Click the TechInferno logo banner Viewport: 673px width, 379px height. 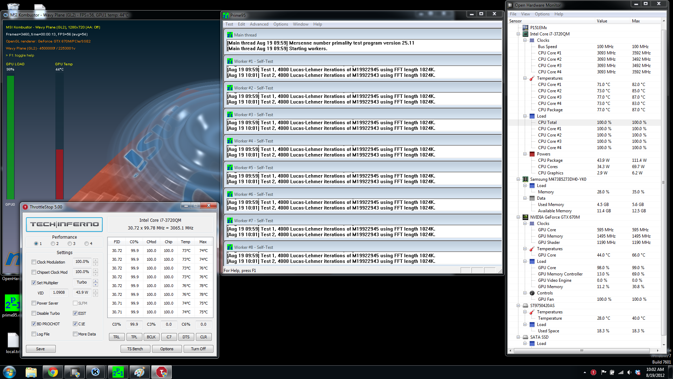point(64,225)
